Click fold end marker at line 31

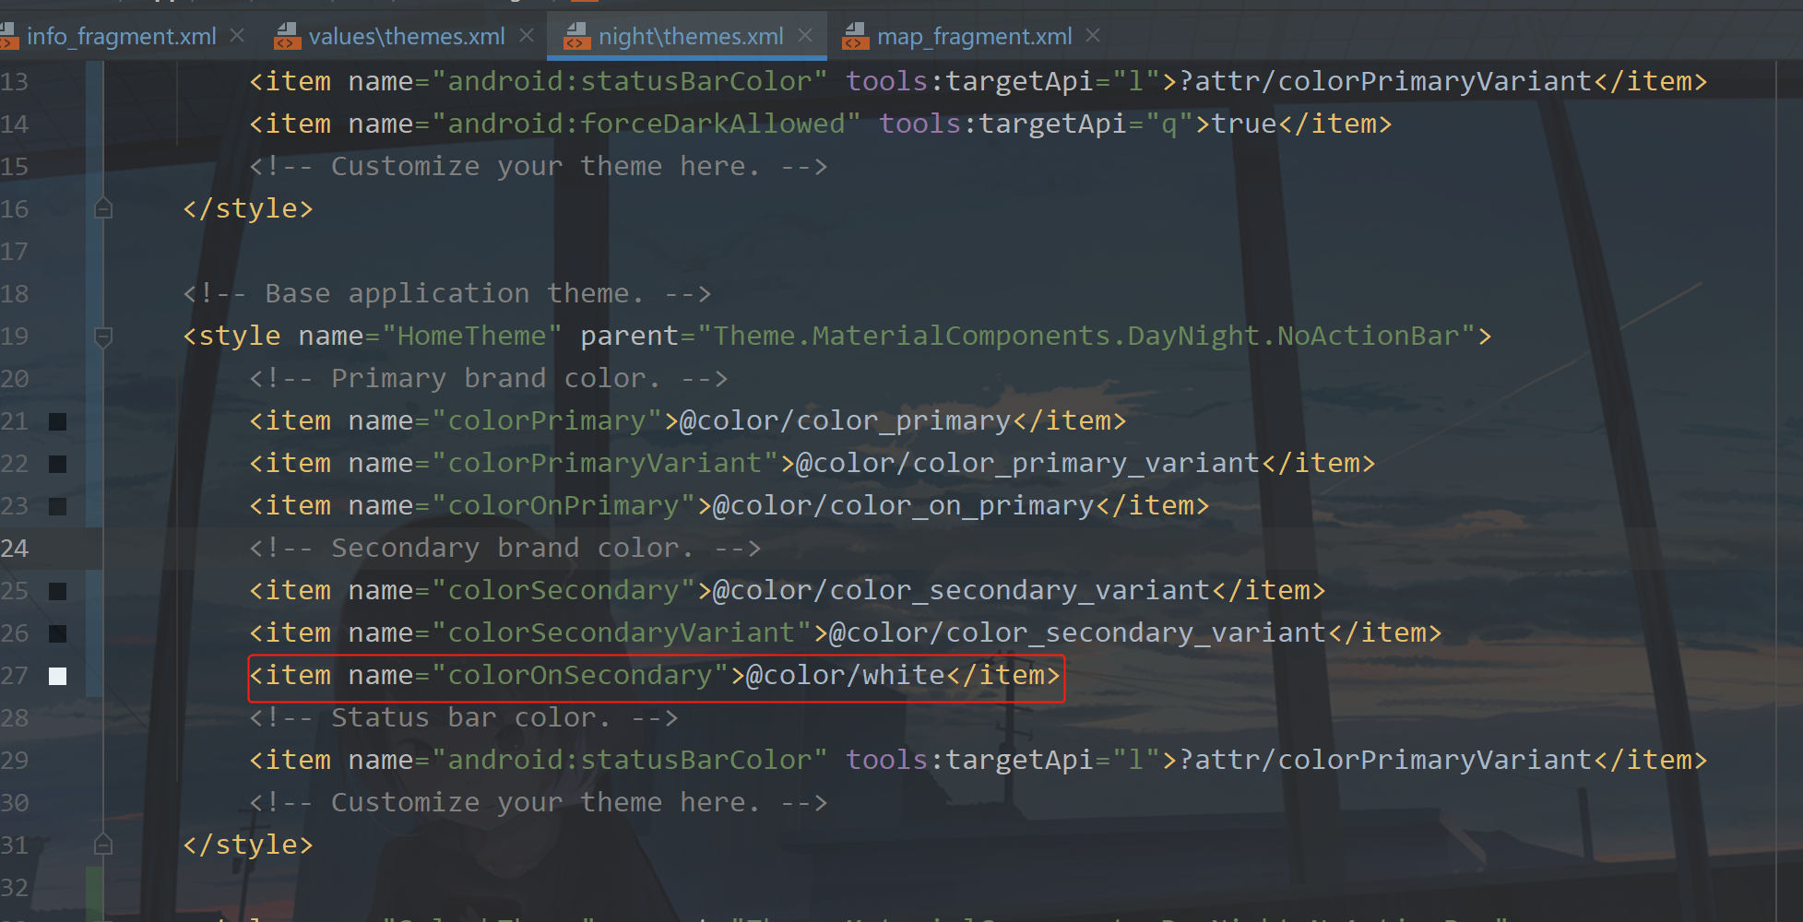tap(103, 845)
